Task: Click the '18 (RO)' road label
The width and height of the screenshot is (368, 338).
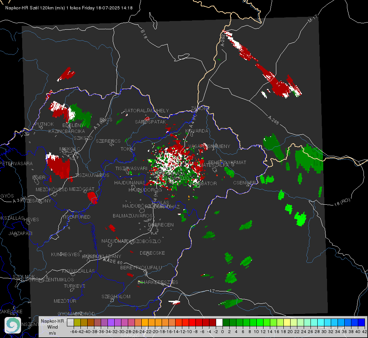Action: 342,202
